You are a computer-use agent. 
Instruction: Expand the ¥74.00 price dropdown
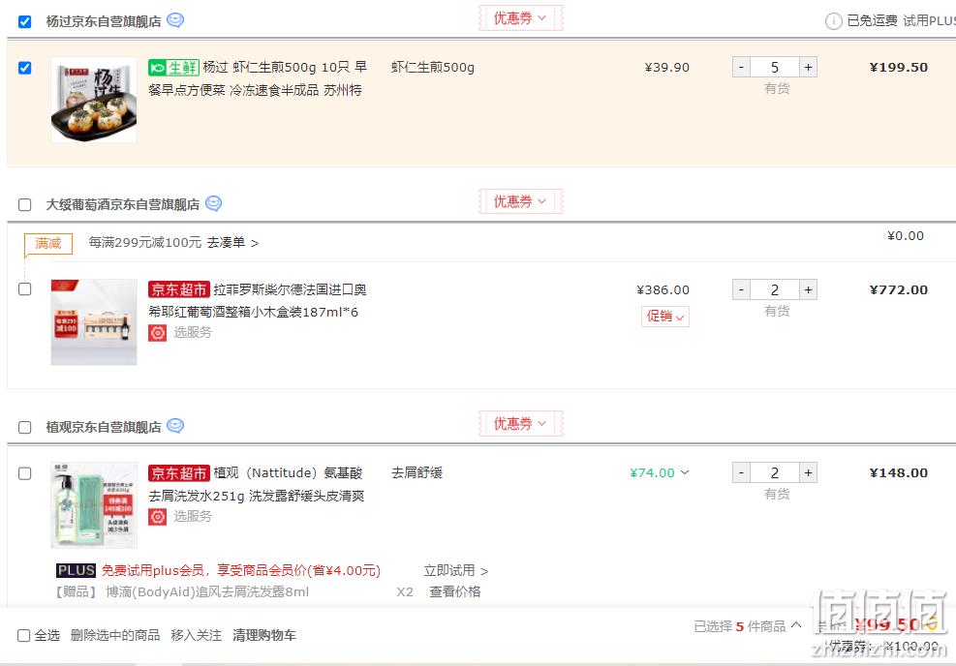(x=685, y=472)
